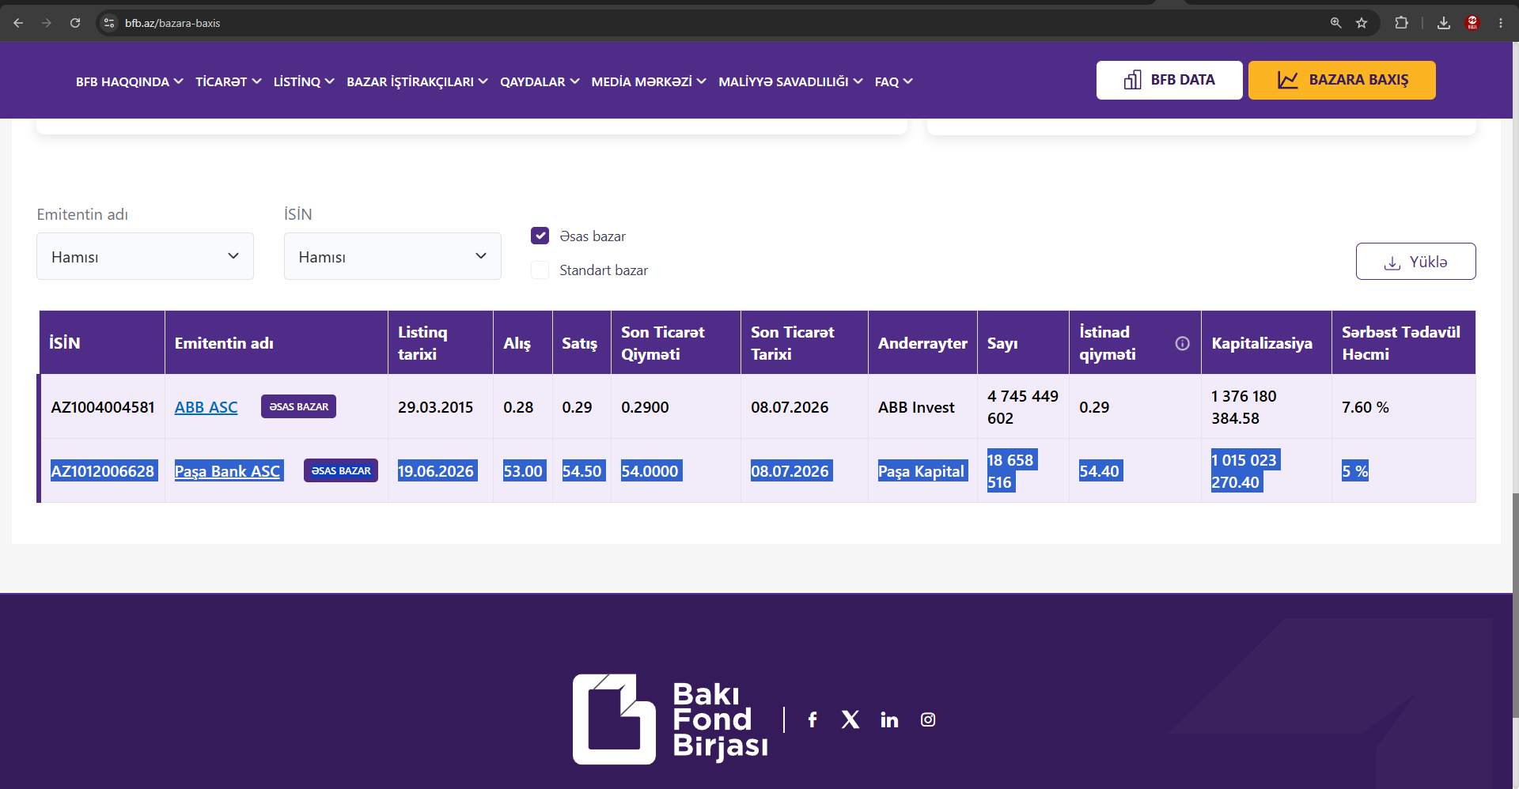This screenshot has width=1519, height=789.
Task: Expand the MALİYYƏ SAVADLILIĞI menu
Action: tap(790, 81)
